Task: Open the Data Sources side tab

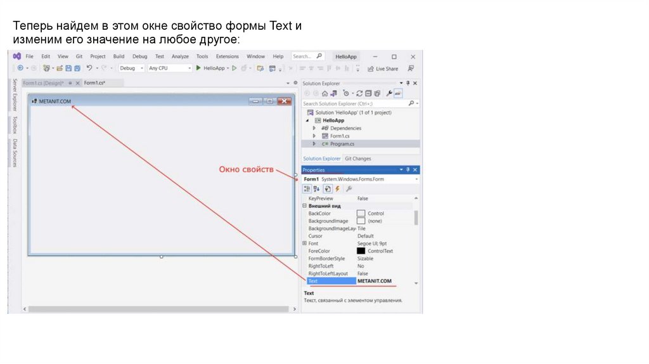Action: point(15,153)
